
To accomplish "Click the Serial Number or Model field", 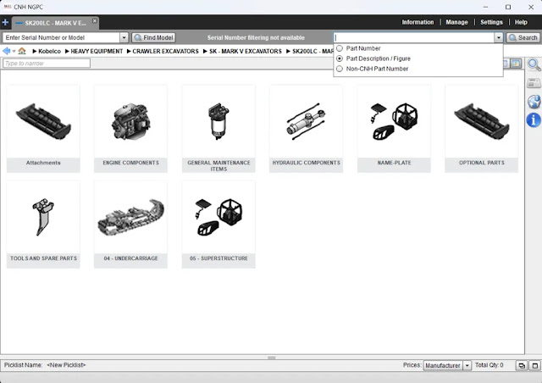I will point(61,37).
